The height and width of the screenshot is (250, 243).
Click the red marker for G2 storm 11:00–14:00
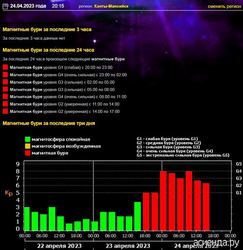tap(5, 104)
